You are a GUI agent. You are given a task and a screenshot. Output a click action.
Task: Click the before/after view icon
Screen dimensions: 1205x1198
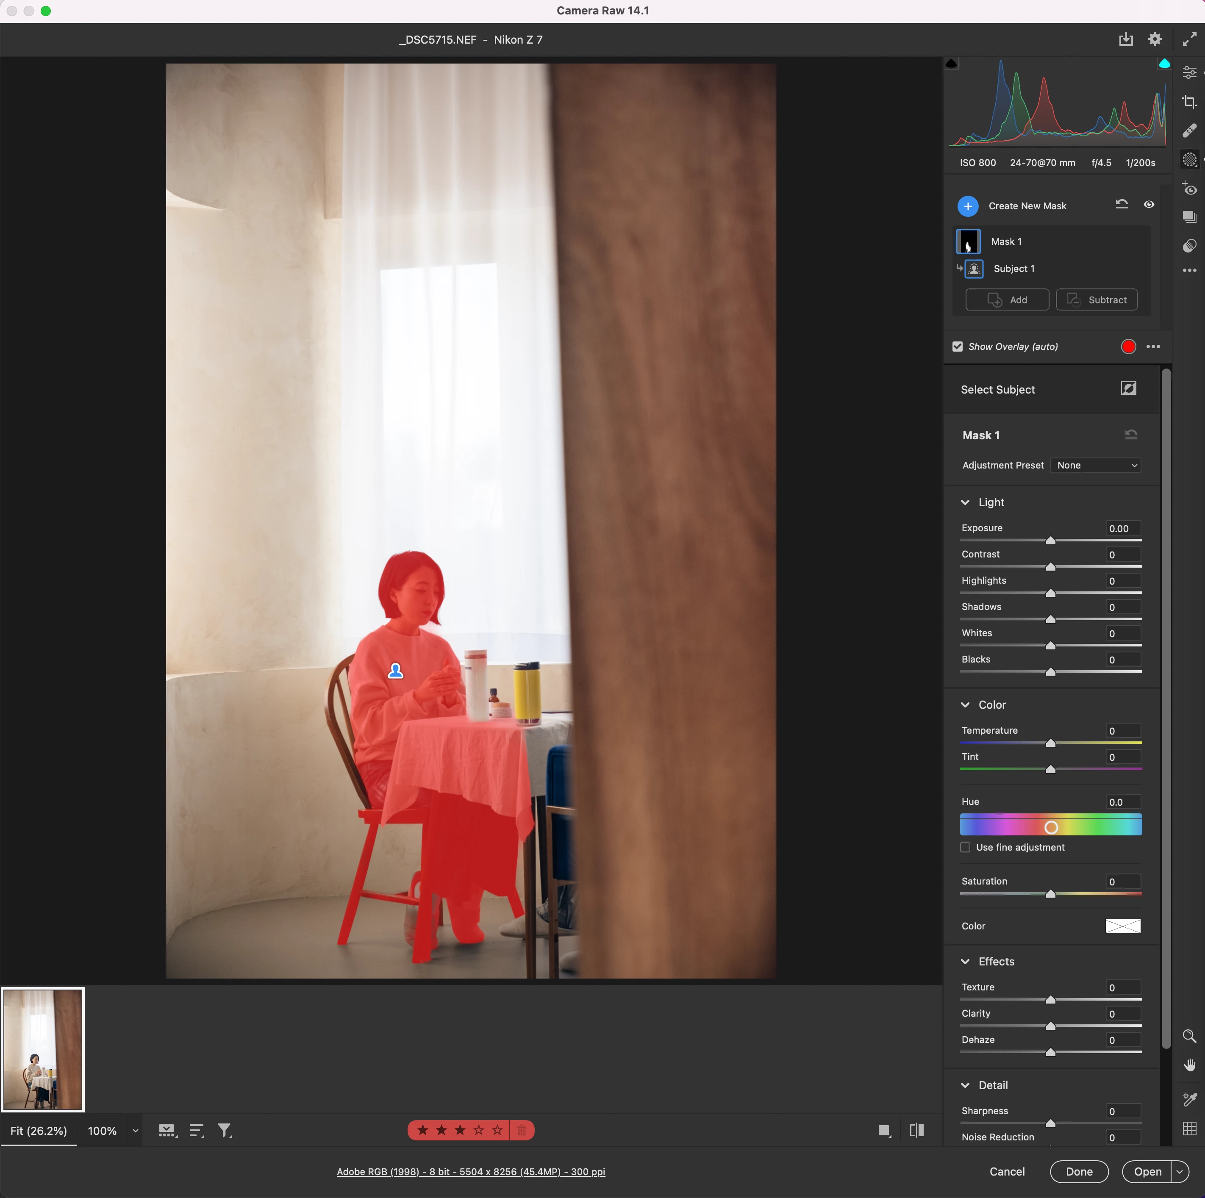pos(916,1130)
